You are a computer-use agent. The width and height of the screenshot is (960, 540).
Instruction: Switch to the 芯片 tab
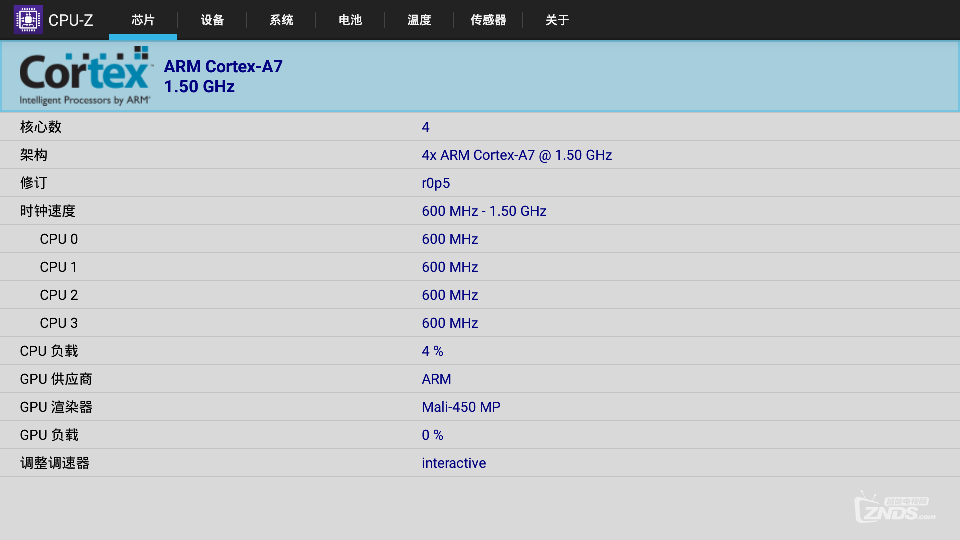point(143,20)
